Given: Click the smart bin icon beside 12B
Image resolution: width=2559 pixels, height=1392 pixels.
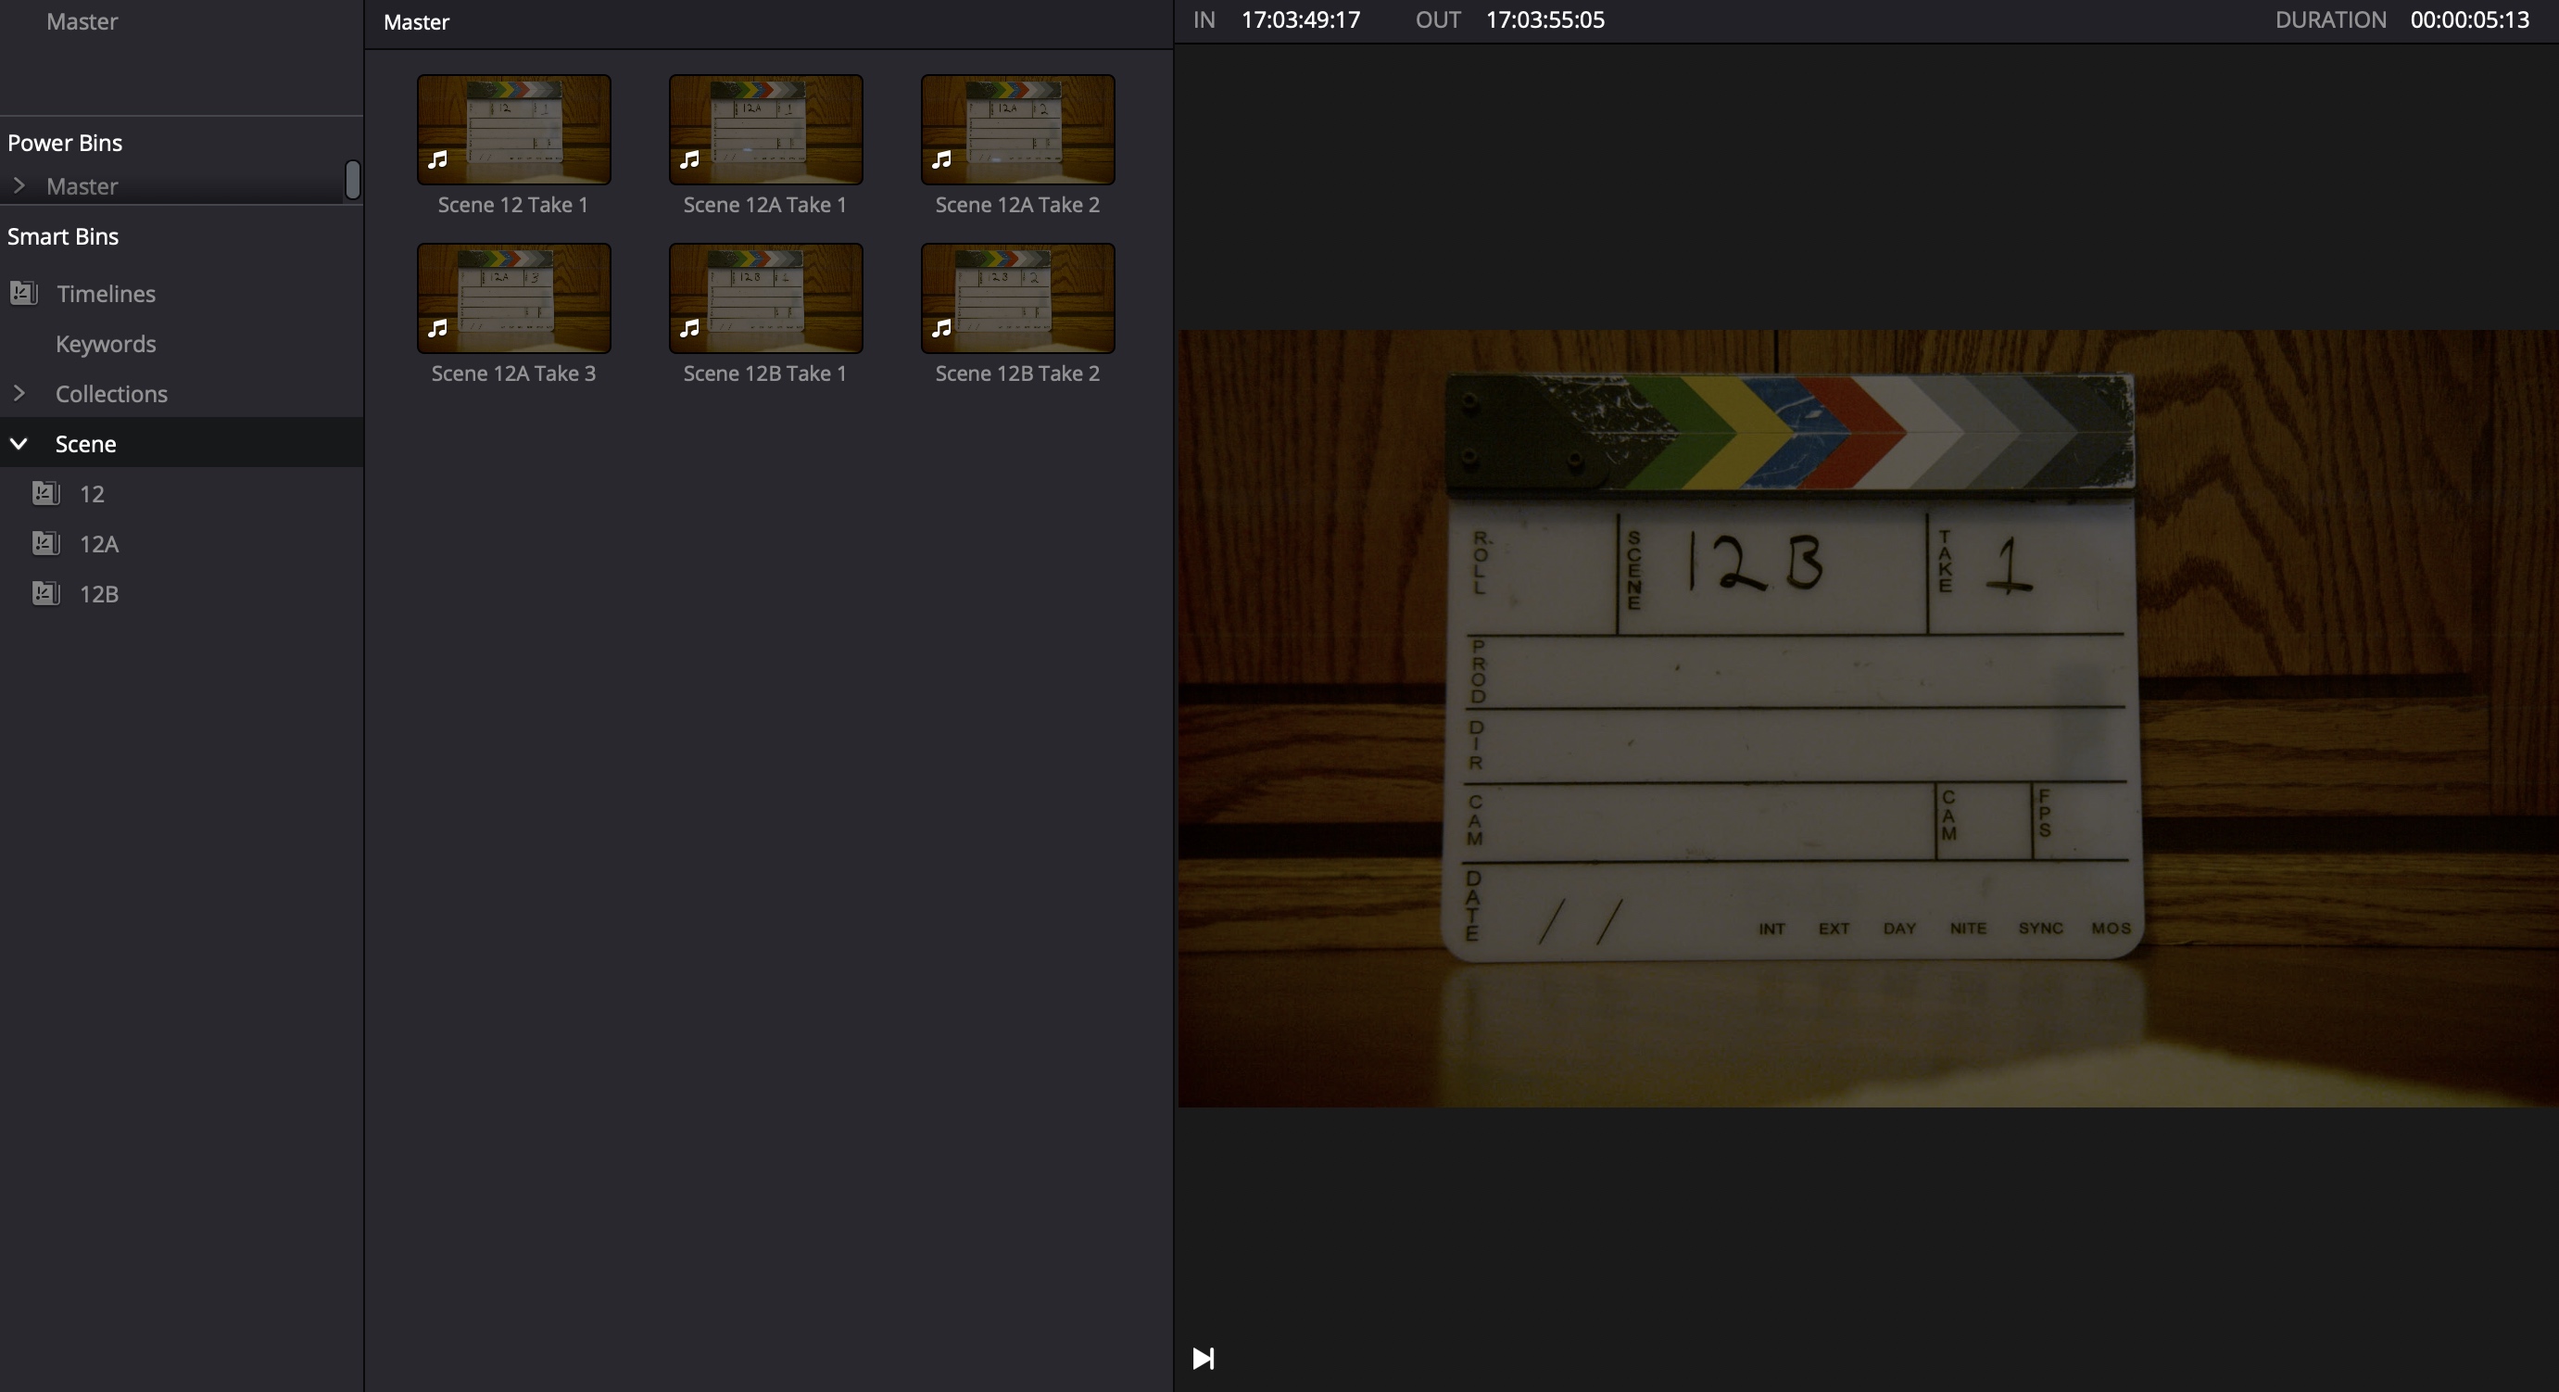Looking at the screenshot, I should point(45,593).
